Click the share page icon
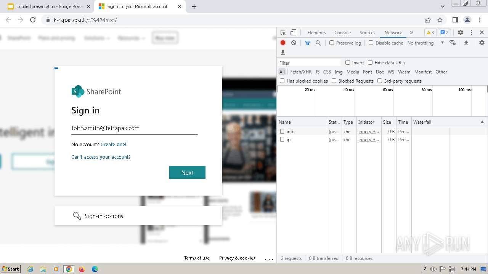Image resolution: width=488 pixels, height=274 pixels. click(x=428, y=20)
